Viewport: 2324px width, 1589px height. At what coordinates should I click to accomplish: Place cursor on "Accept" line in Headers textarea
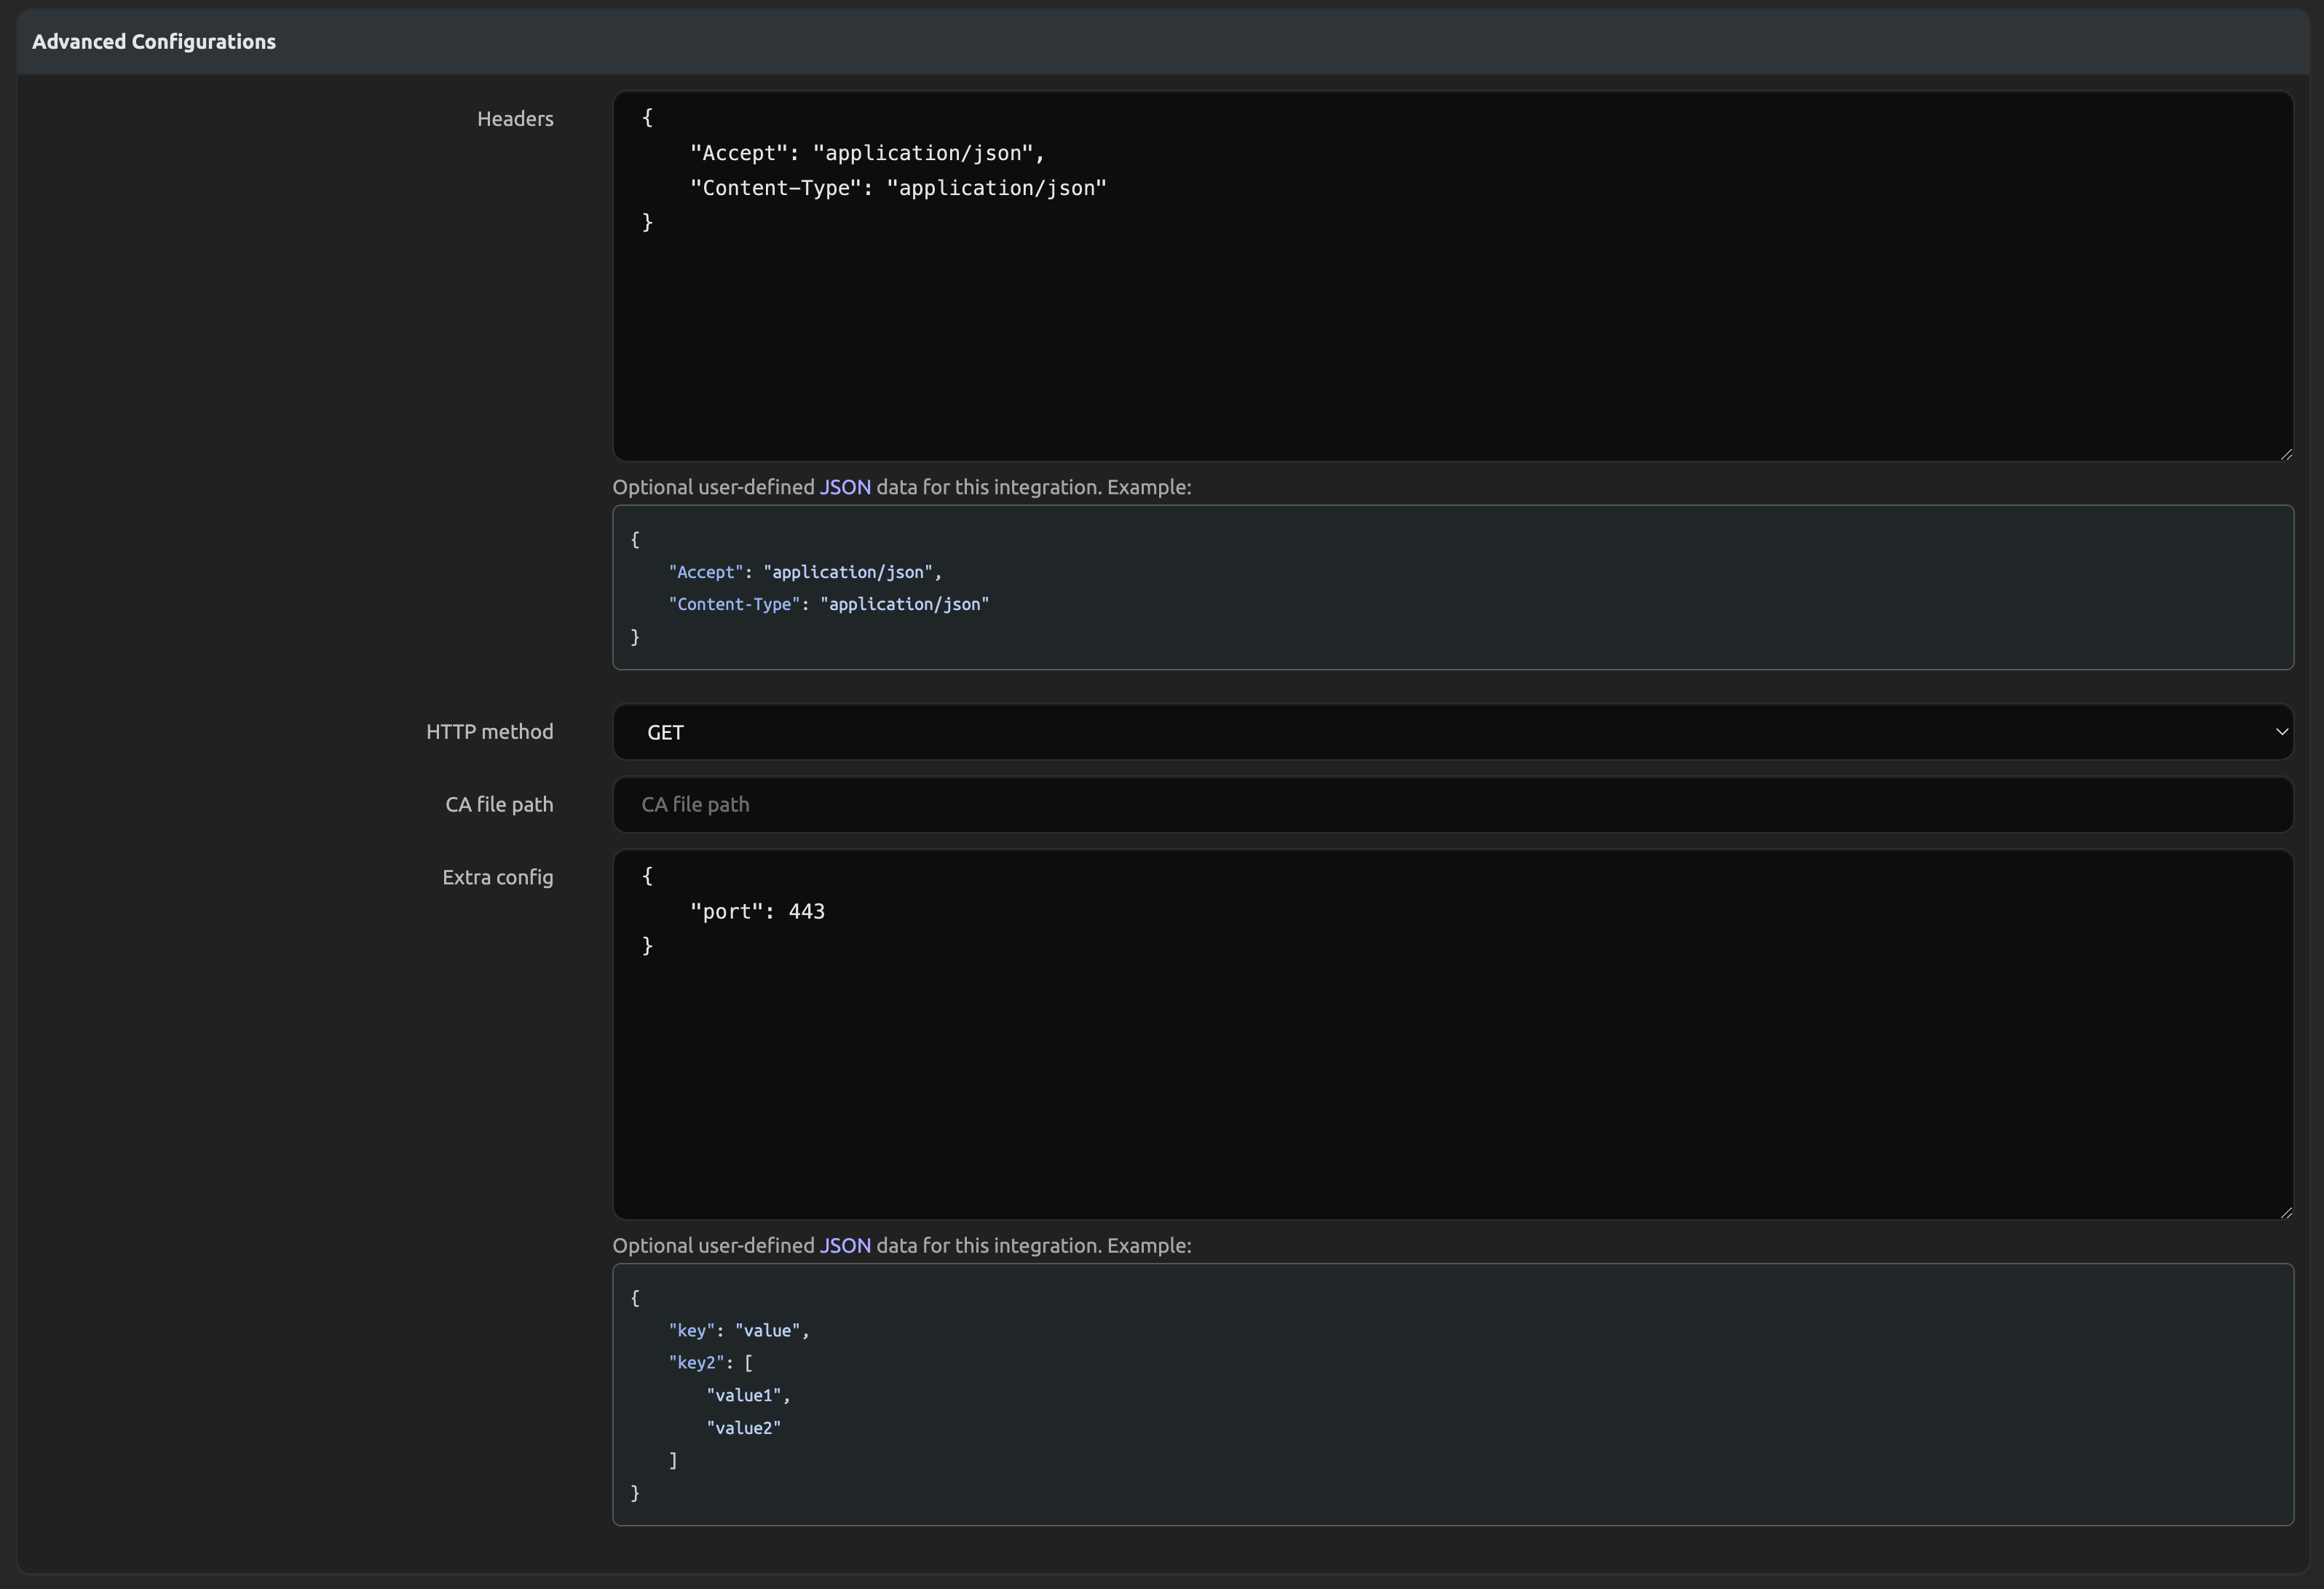866,153
